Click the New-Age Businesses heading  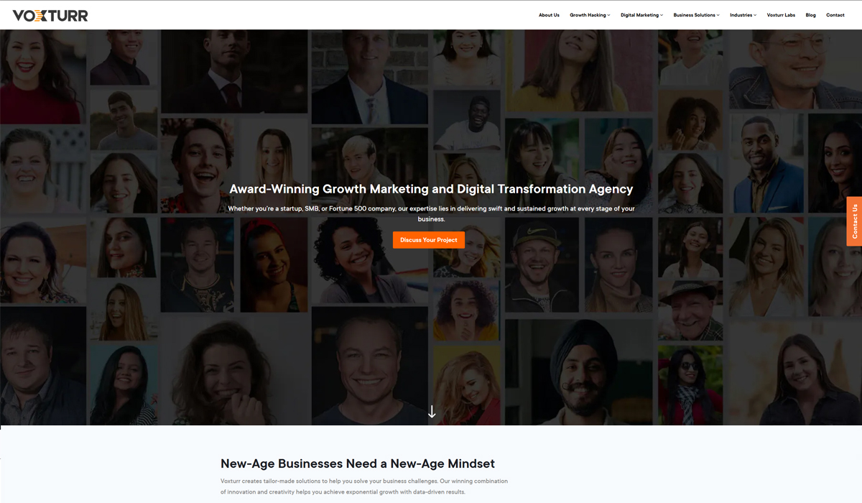[358, 463]
